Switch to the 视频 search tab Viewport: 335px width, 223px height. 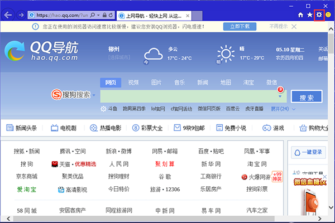[133, 83]
